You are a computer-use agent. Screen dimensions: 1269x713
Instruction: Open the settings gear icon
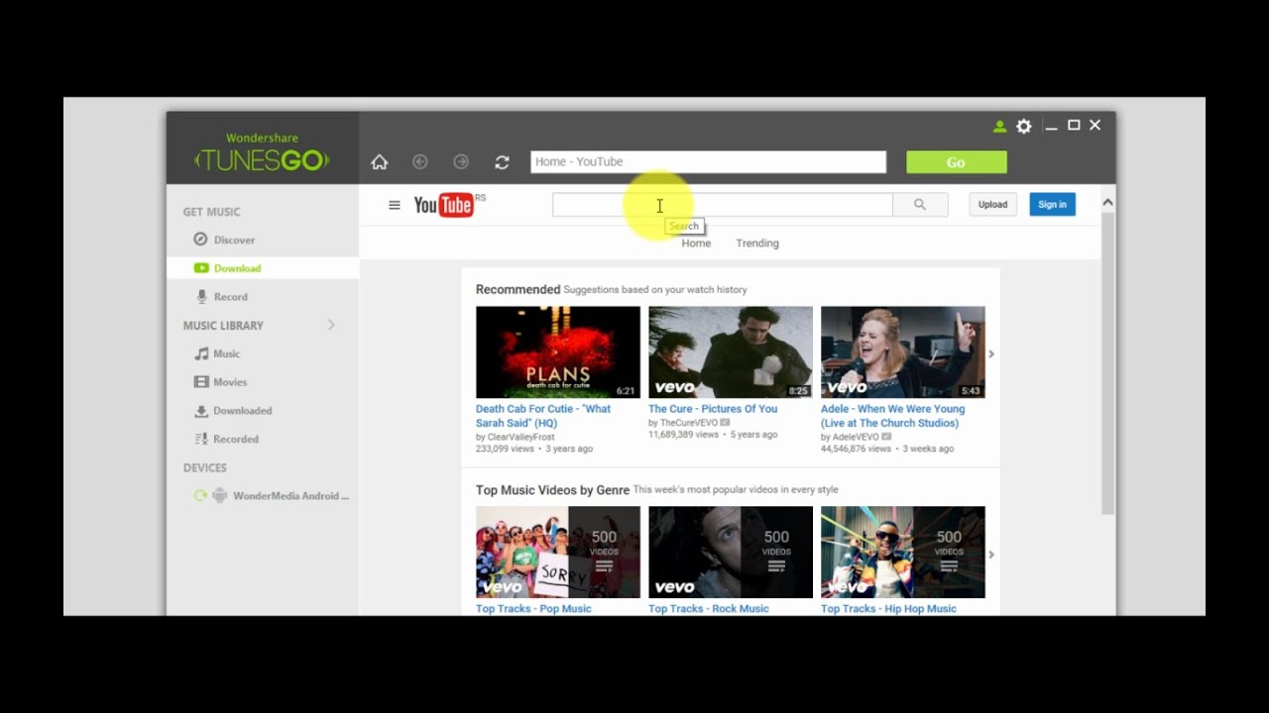1024,126
